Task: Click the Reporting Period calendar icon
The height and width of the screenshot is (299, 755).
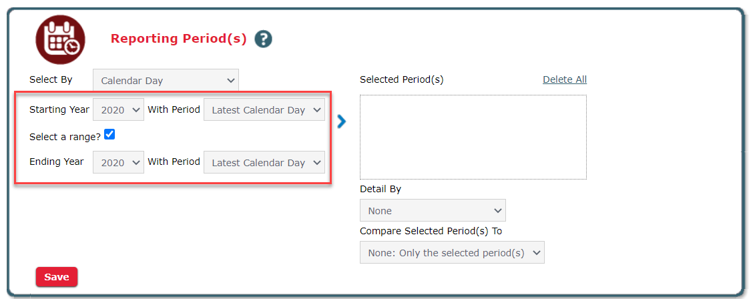Action: point(60,39)
